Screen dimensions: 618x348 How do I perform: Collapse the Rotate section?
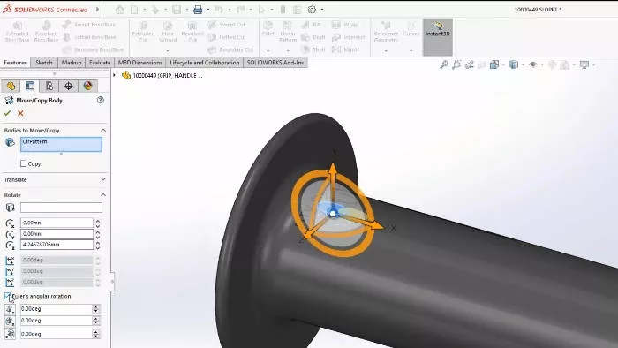103,195
